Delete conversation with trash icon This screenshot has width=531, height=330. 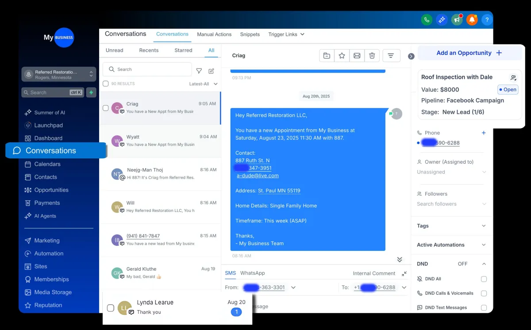[x=372, y=56]
